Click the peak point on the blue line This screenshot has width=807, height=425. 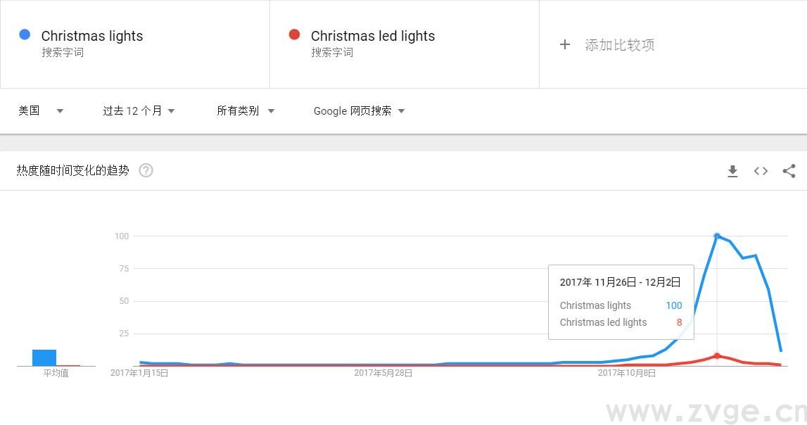[x=717, y=236]
